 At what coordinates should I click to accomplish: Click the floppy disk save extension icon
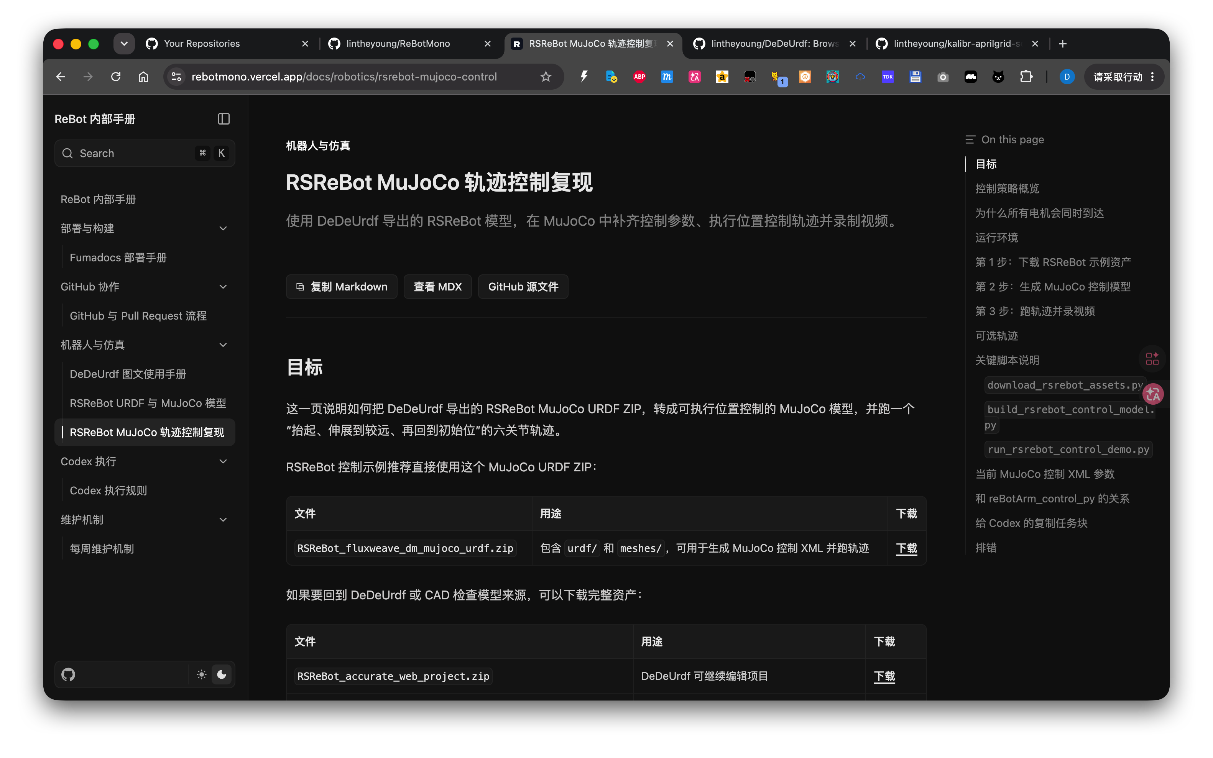(915, 77)
